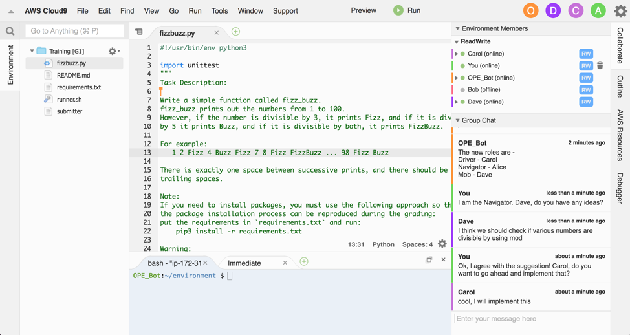Image resolution: width=630 pixels, height=335 pixels.
Task: Close the bash terminal tab
Action: pos(205,263)
